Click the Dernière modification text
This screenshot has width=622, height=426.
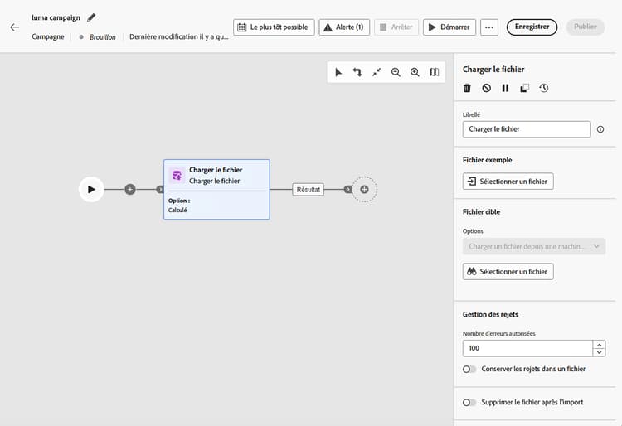pos(179,36)
